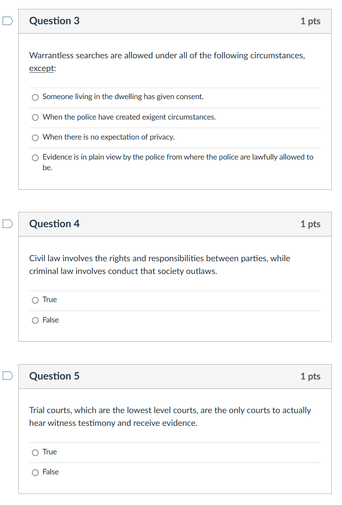Click the Question 5 trial courts statement text

tap(169, 416)
